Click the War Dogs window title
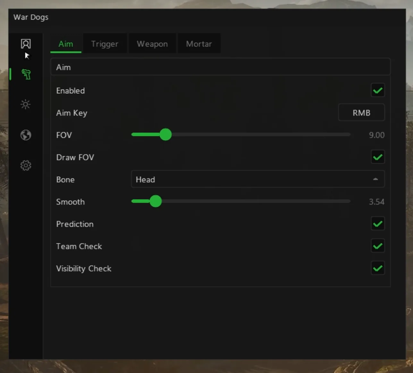Screen dimensions: 413x373 pos(31,17)
